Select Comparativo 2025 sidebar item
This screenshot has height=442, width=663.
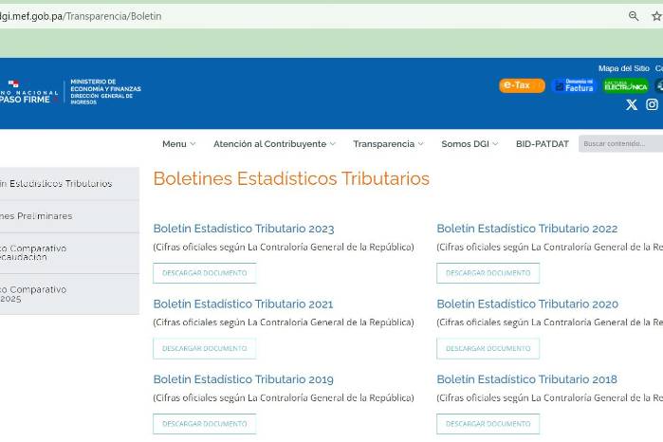pyautogui.click(x=69, y=294)
